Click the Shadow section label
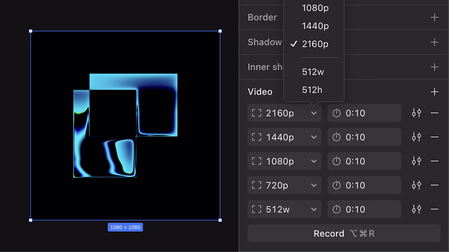Screen dimensions: 449x252 click(265, 42)
